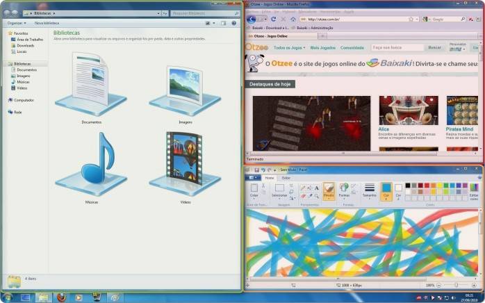Switch to the Exibir tab in Paint
The height and width of the screenshot is (303, 485).
[286, 178]
